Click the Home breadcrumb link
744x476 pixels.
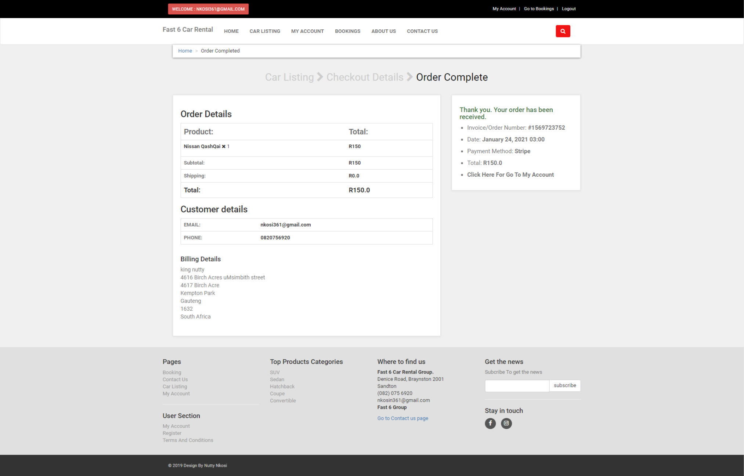[185, 51]
